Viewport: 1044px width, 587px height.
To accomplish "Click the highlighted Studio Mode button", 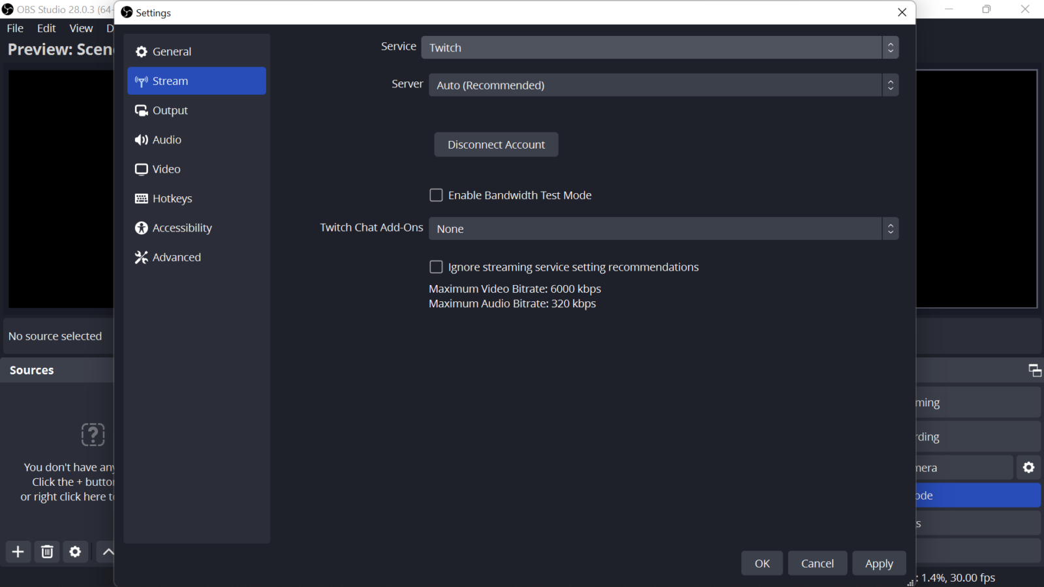I will (x=978, y=496).
